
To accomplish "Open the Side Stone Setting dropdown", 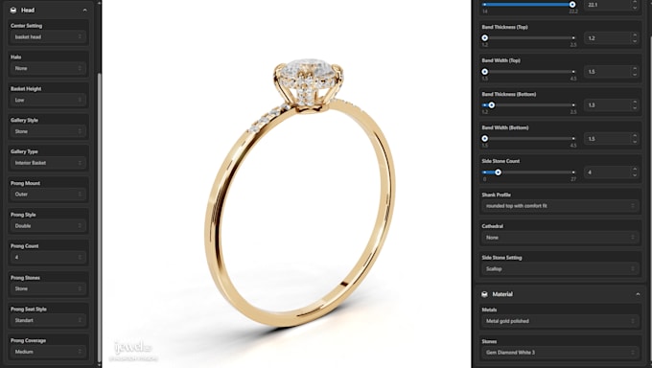I will click(560, 269).
